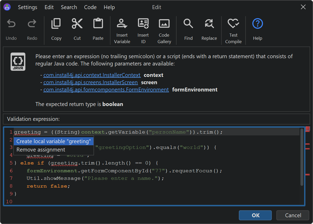Undo the last edit
Screen dimensions: 313x224
pyautogui.click(x=11, y=24)
